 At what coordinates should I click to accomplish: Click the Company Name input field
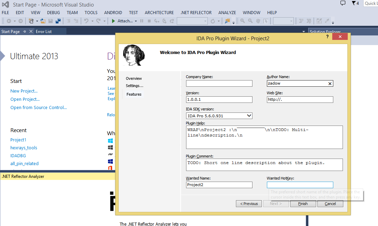[219, 84]
